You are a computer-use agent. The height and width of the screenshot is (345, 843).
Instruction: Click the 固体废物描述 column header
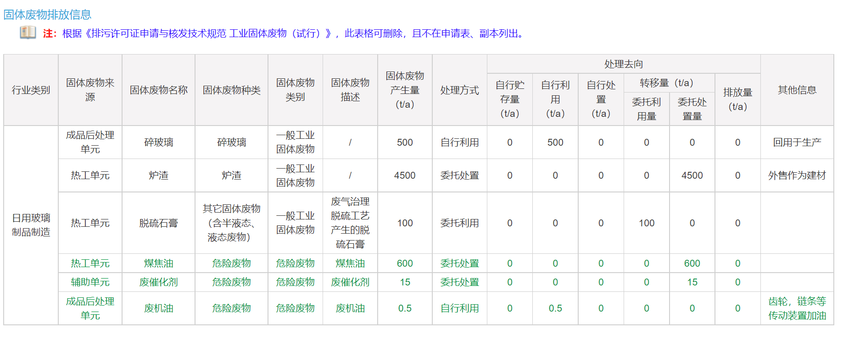[x=350, y=90]
